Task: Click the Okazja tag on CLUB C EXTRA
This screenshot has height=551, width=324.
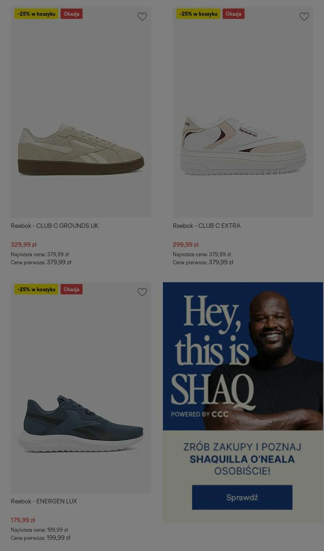Action: click(233, 14)
